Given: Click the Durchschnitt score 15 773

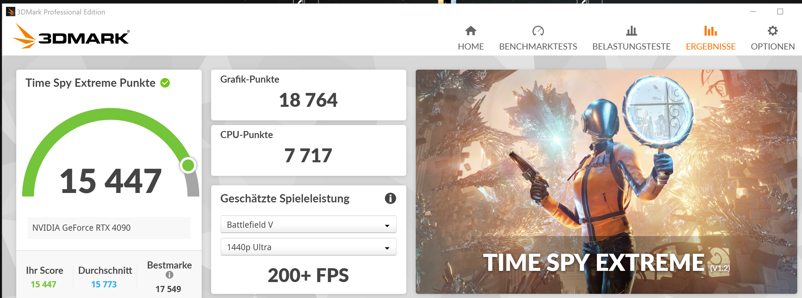Looking at the screenshot, I should coord(104,284).
